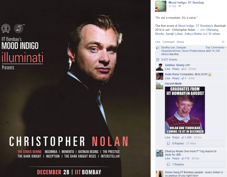Screen dimensions: 227x177
Task: Click the like count on Harshit Malik's comment
Action: point(187,137)
